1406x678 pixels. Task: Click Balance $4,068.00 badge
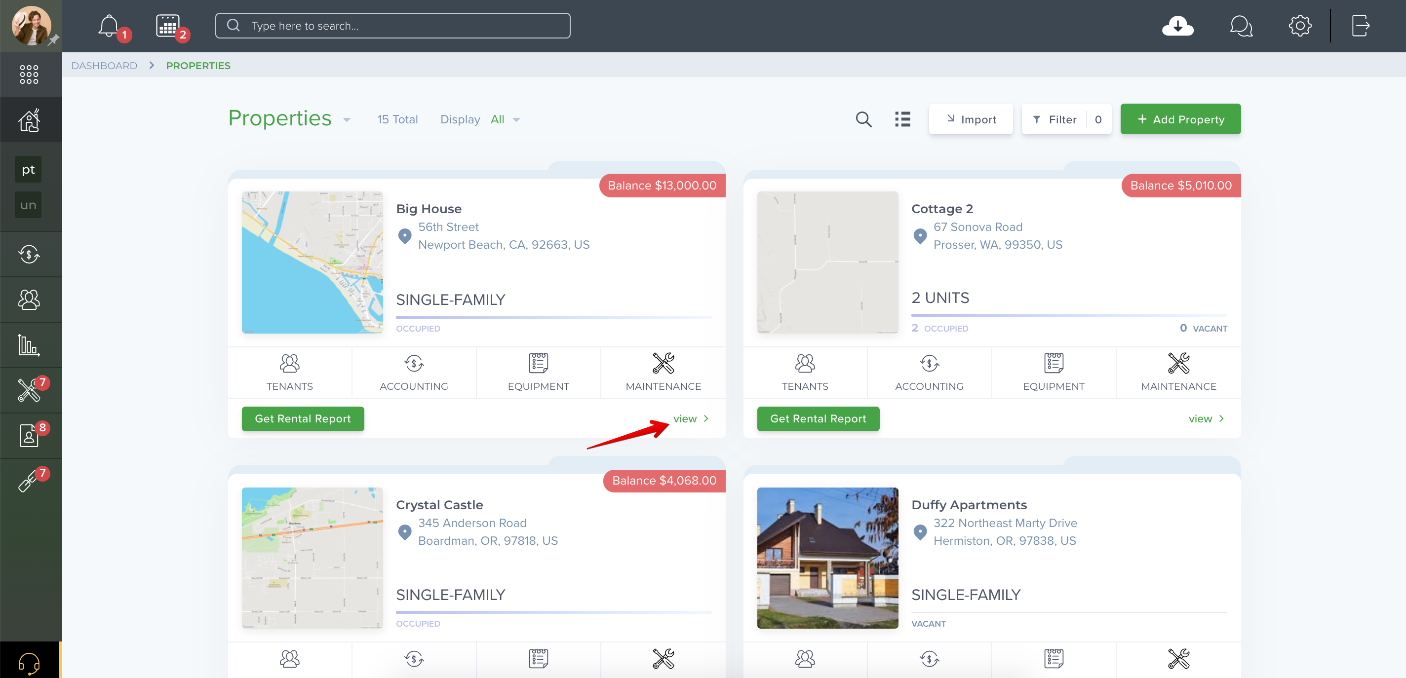(664, 481)
